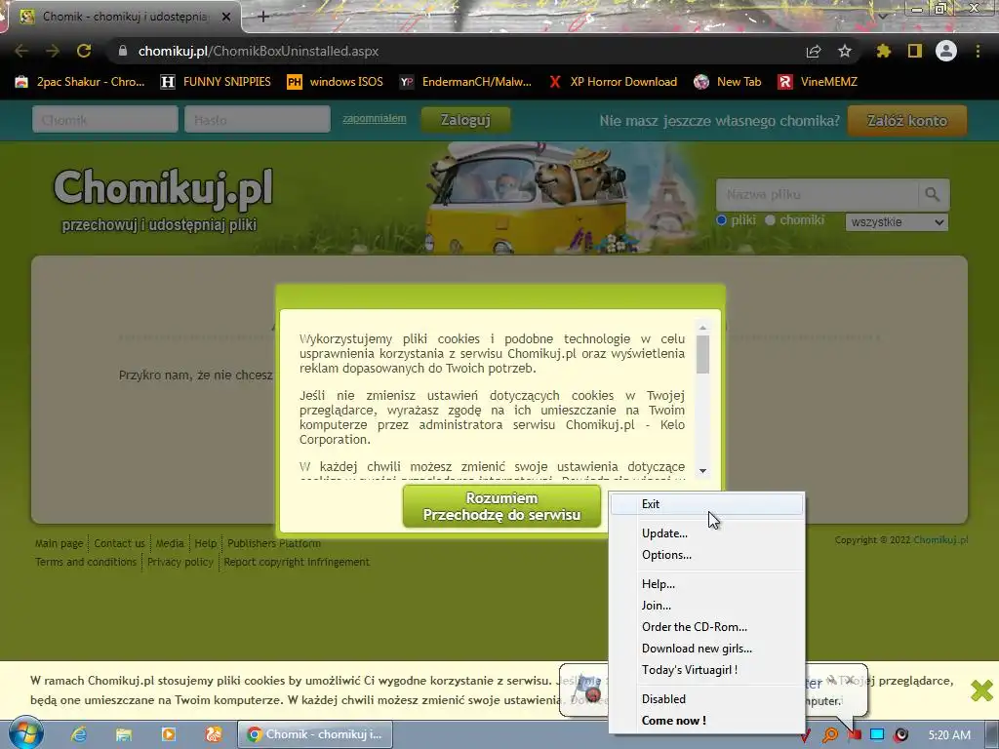Focus the Hasło password field
The height and width of the screenshot is (749, 999).
click(258, 120)
